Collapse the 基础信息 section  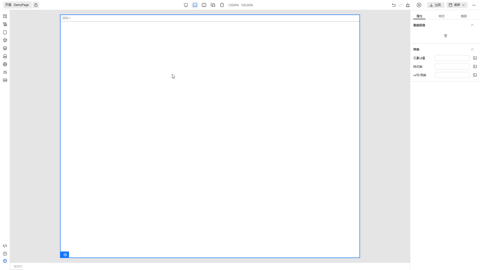click(472, 25)
